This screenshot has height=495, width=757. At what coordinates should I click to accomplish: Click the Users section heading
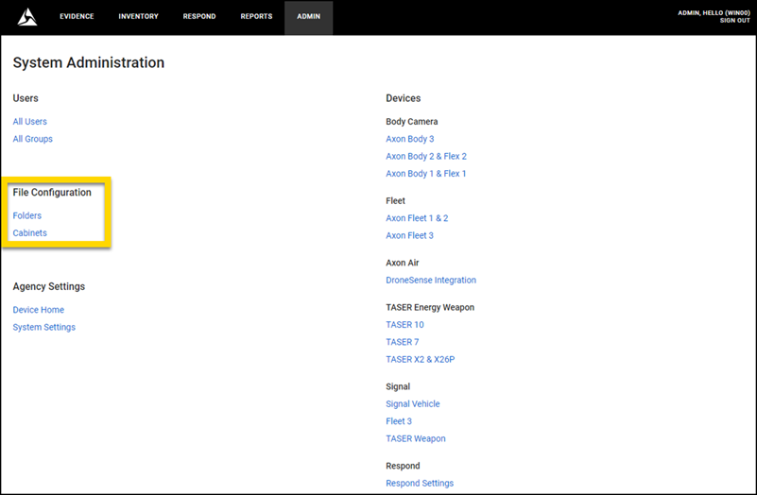[26, 98]
